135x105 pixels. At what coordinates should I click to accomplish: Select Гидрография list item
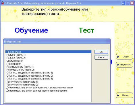click(x=48, y=64)
